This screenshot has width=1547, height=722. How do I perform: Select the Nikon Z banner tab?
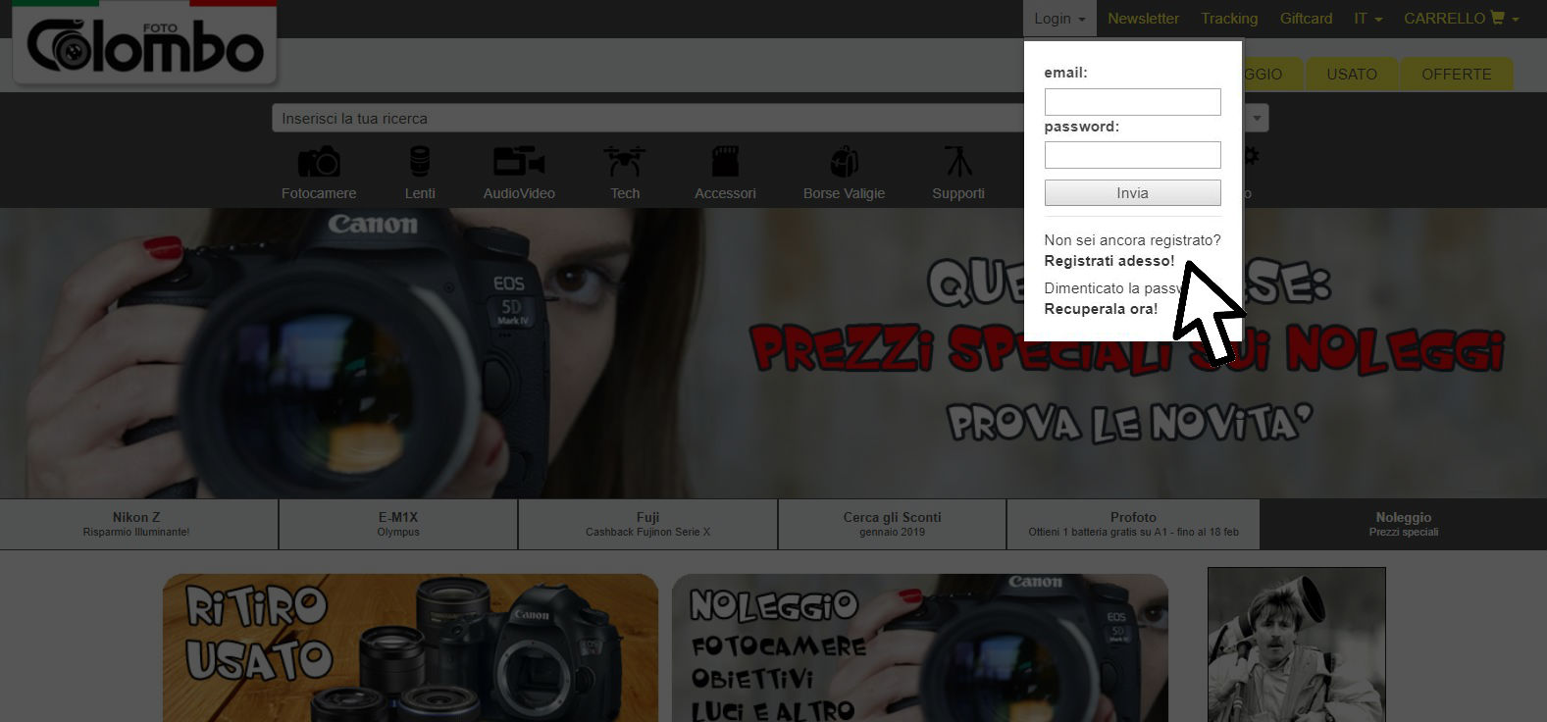(139, 524)
